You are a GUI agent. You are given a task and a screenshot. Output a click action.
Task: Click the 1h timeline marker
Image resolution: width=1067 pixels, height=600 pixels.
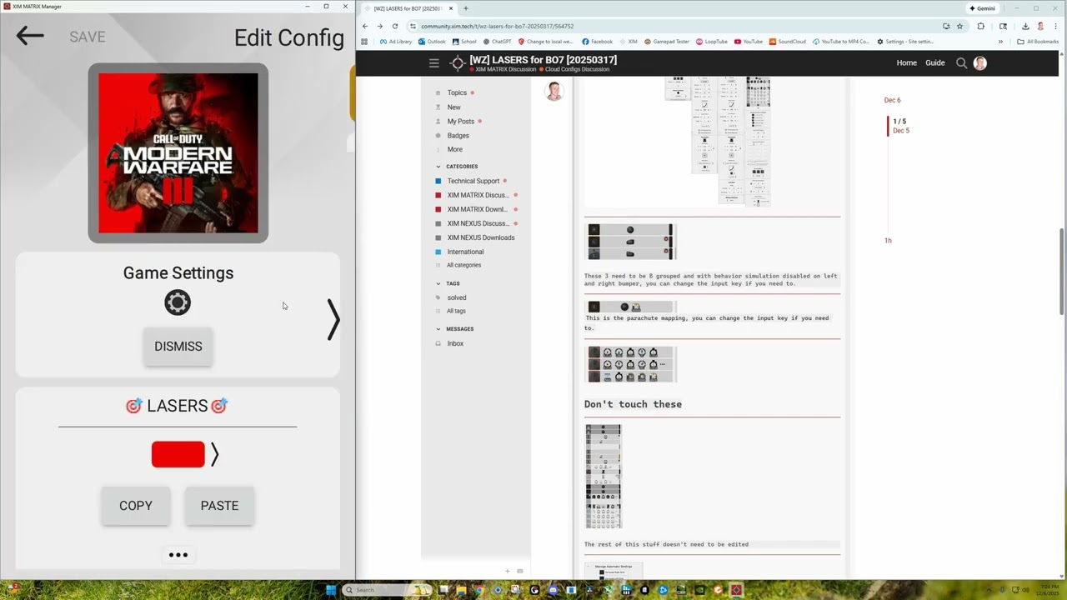tap(888, 241)
